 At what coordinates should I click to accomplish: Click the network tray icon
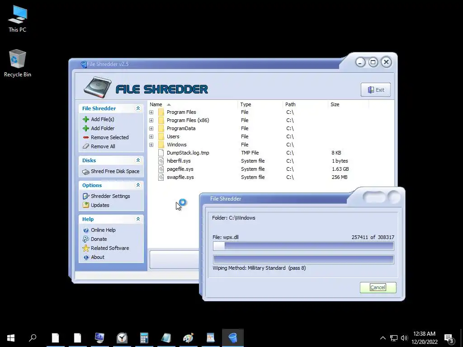[393, 338]
